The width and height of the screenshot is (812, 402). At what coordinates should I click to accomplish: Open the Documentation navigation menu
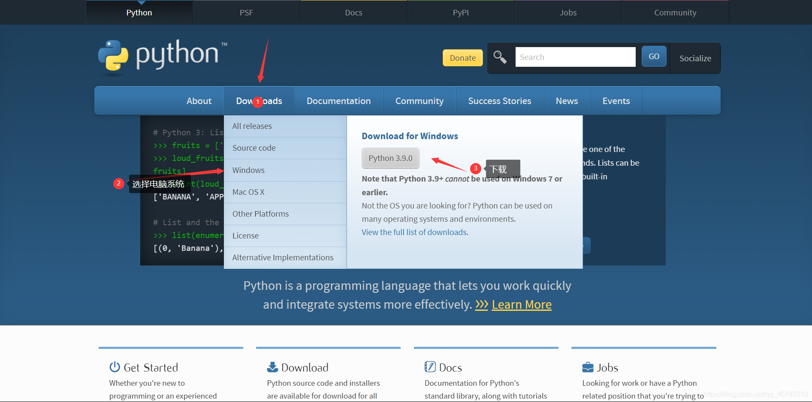tap(338, 101)
